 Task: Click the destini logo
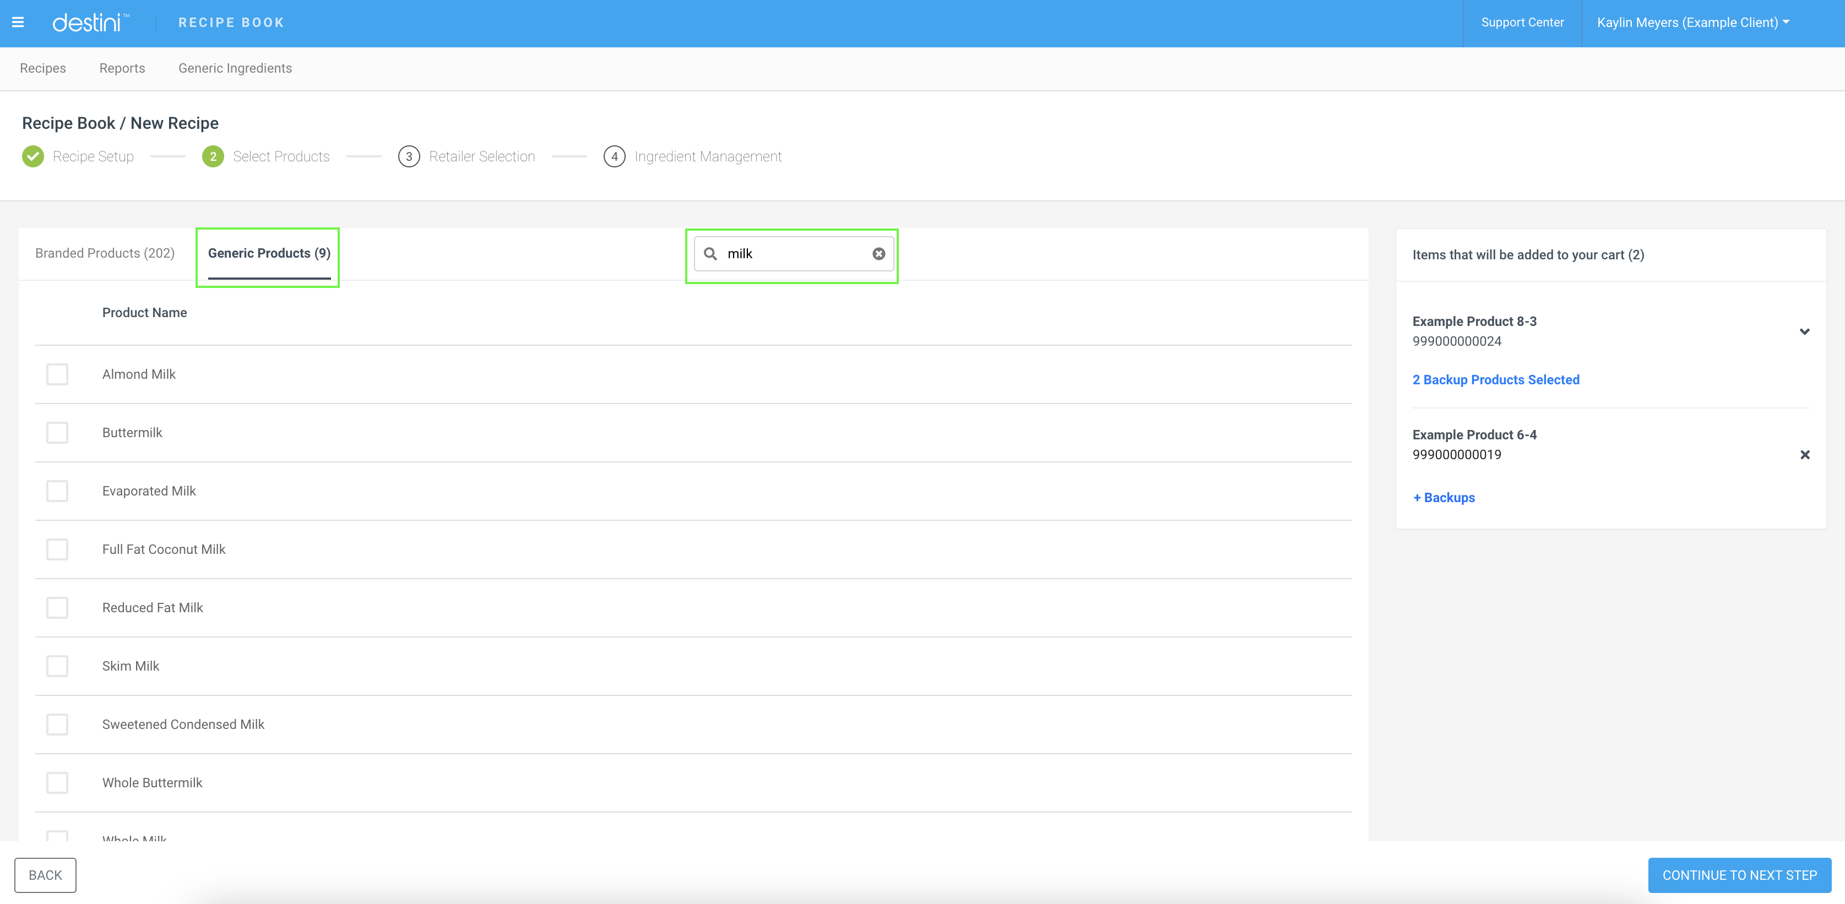[x=90, y=21]
